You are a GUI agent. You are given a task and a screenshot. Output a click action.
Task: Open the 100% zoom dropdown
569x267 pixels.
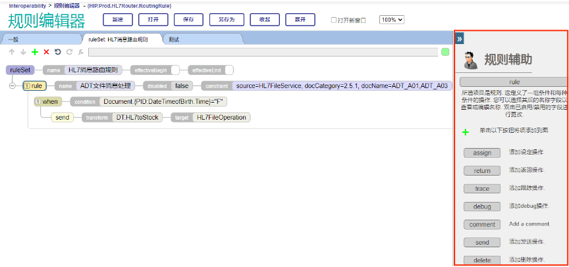click(x=393, y=20)
